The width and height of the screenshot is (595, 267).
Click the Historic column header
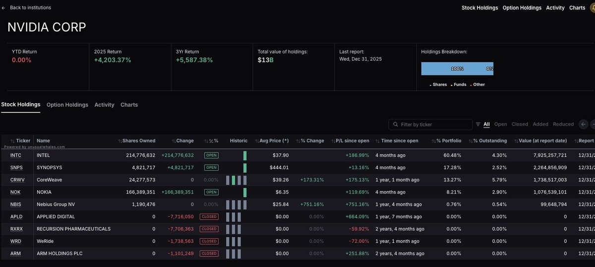point(238,141)
